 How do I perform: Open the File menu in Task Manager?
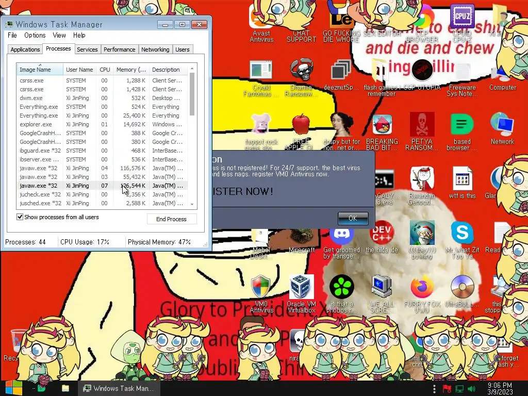coord(12,35)
